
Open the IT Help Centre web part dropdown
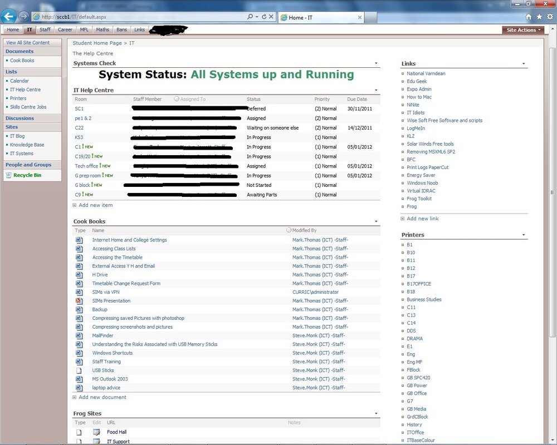tap(376, 90)
